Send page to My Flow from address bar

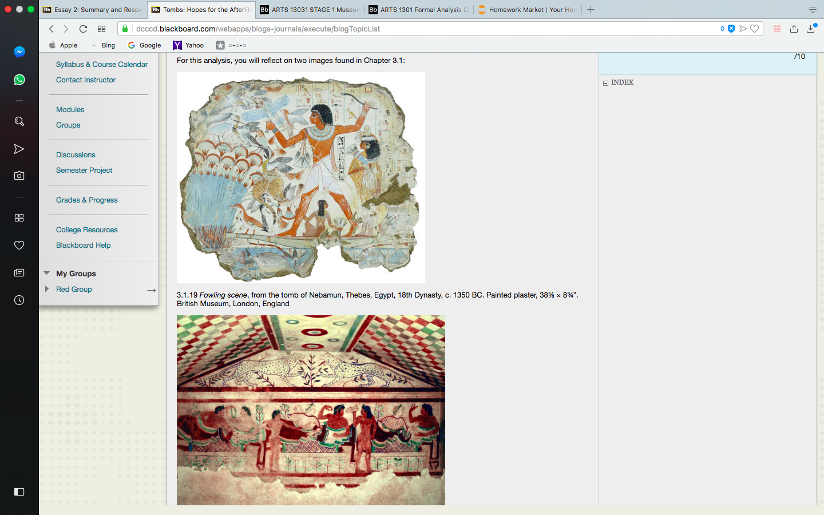point(743,29)
